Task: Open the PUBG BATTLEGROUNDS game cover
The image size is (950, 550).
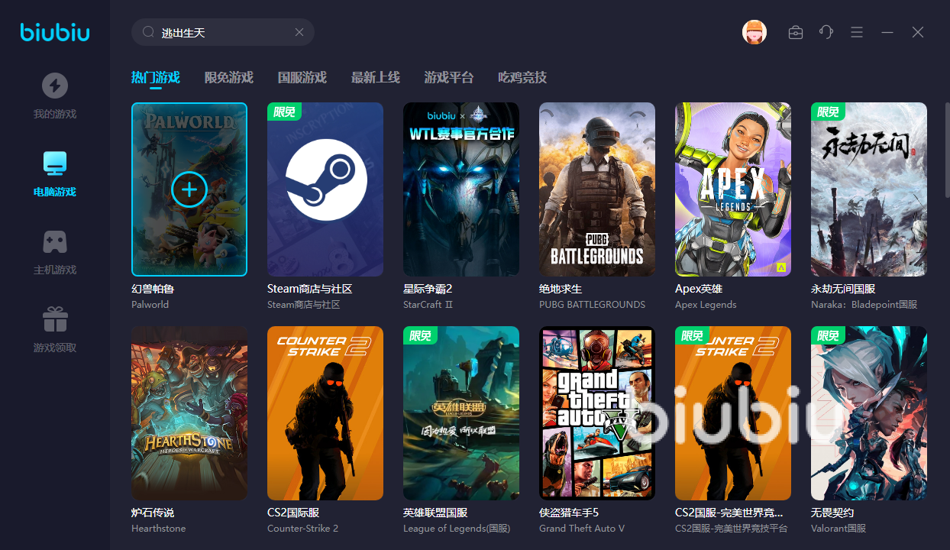Action: [x=597, y=189]
